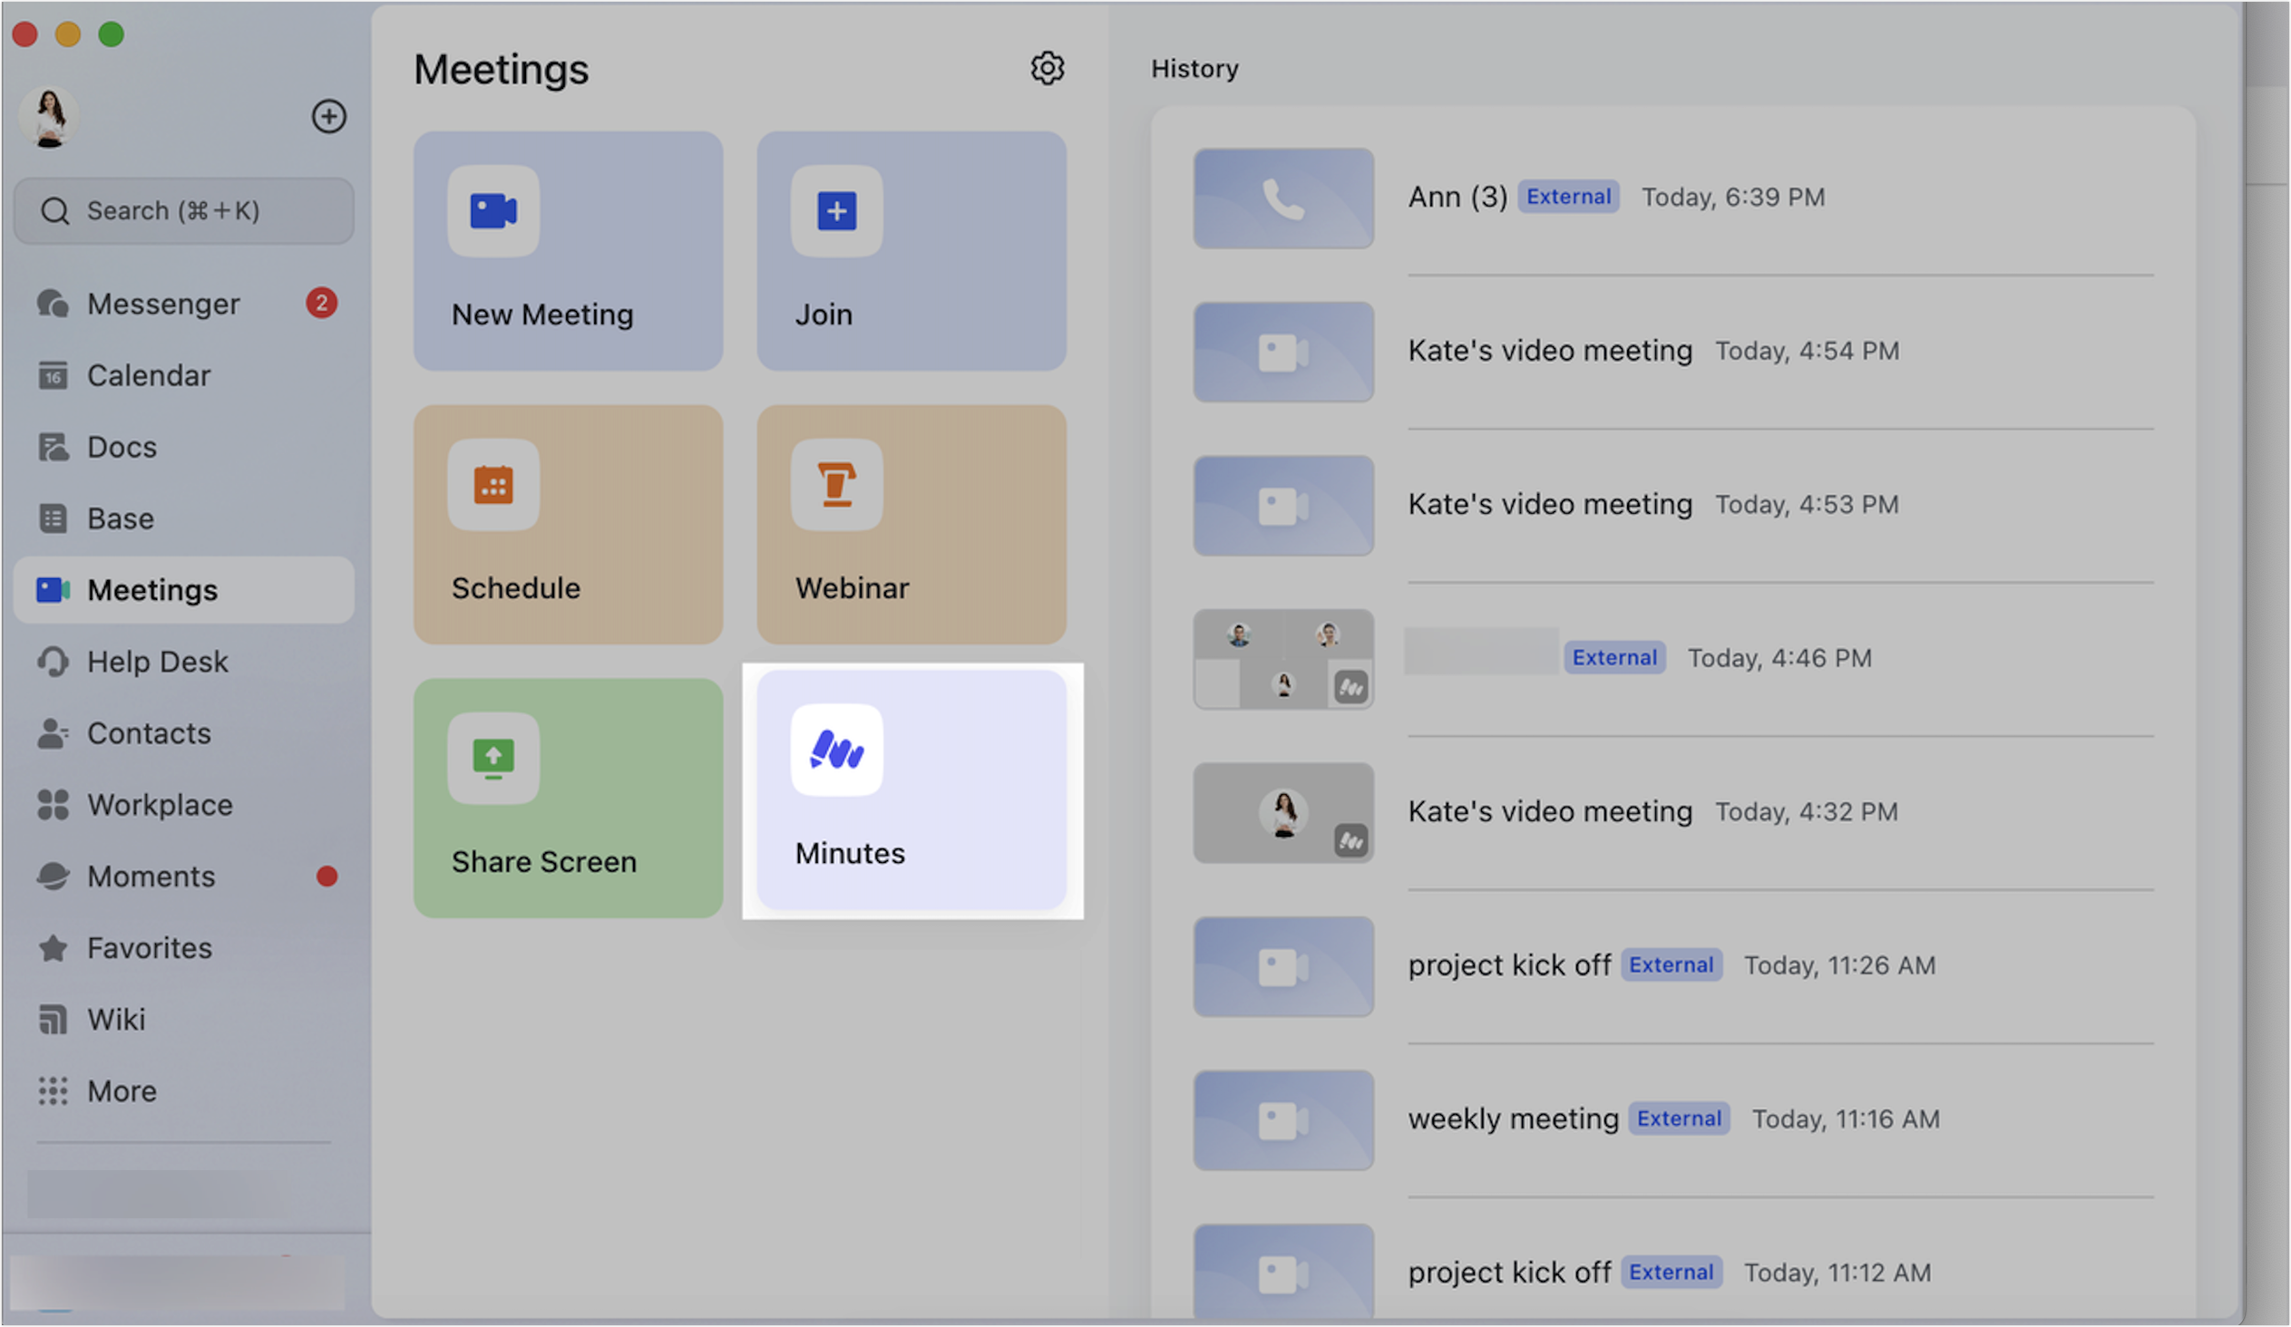This screenshot has width=2291, height=1327.
Task: Click Kate's video meeting at 4:32 PM
Action: tap(1550, 812)
